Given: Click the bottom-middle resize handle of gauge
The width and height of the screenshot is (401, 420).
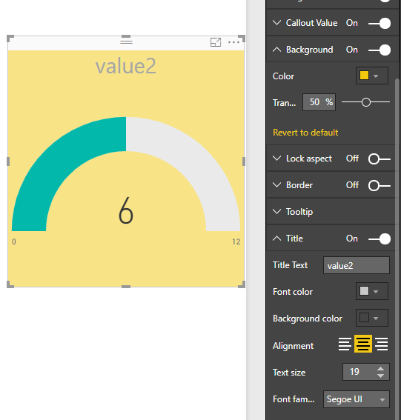Looking at the screenshot, I should 126,287.
